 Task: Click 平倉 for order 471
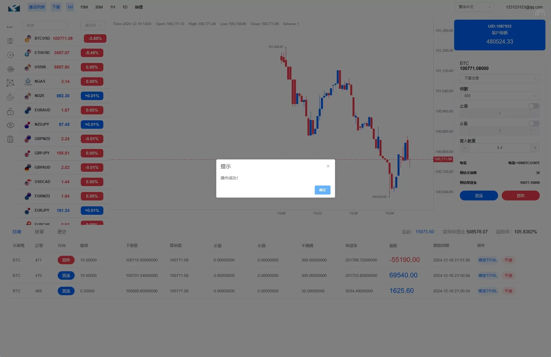(508, 260)
